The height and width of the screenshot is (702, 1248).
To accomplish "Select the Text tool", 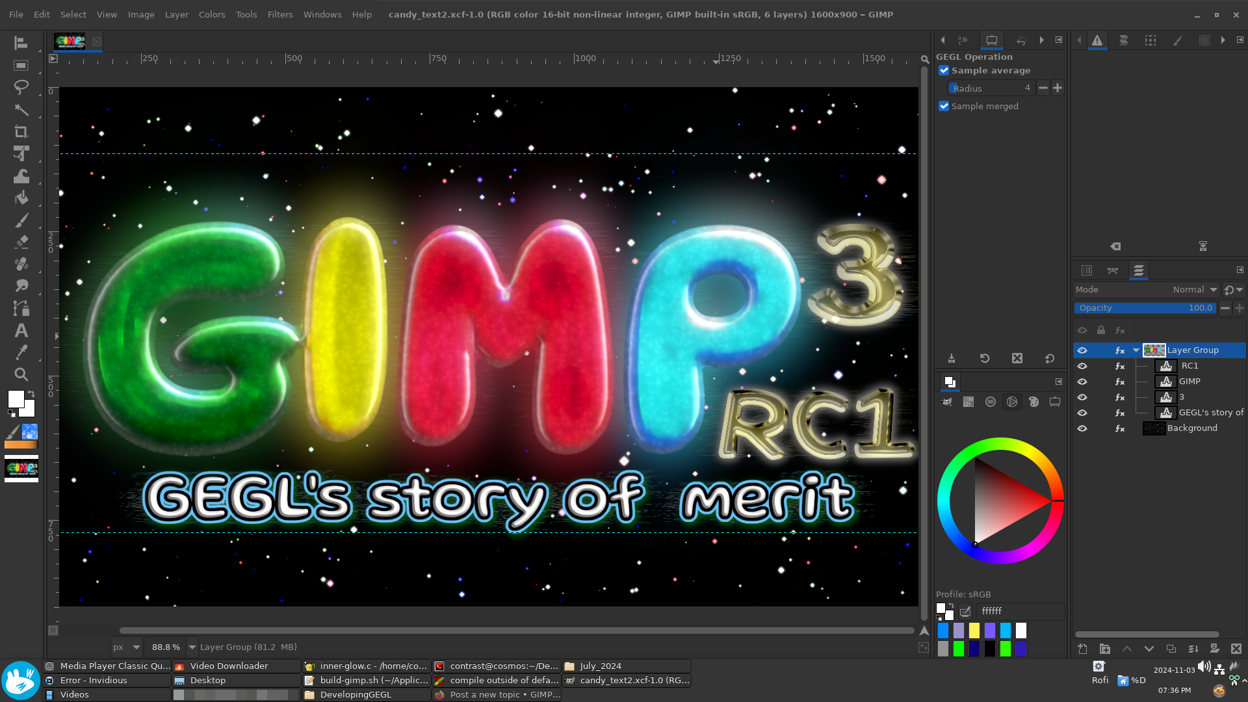I will pyautogui.click(x=21, y=330).
